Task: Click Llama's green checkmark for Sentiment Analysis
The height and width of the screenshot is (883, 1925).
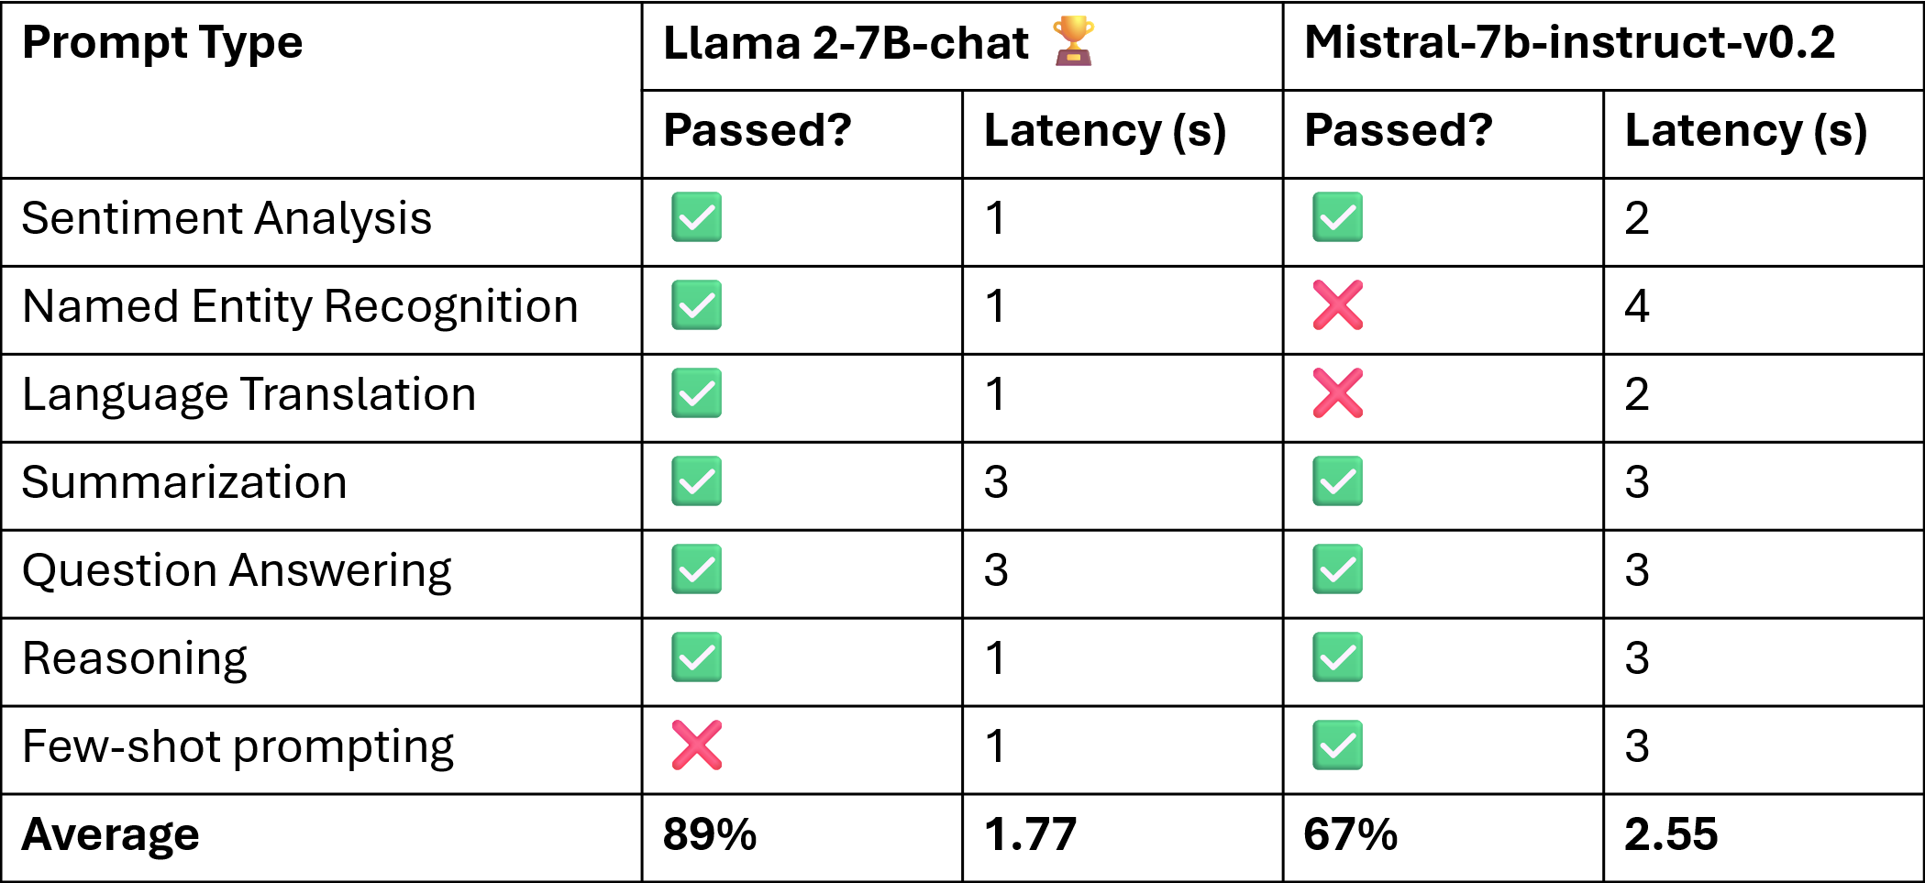Action: 696,217
